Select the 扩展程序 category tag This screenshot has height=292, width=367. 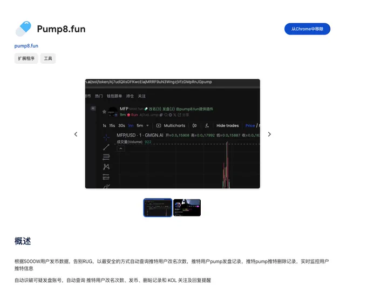(26, 58)
